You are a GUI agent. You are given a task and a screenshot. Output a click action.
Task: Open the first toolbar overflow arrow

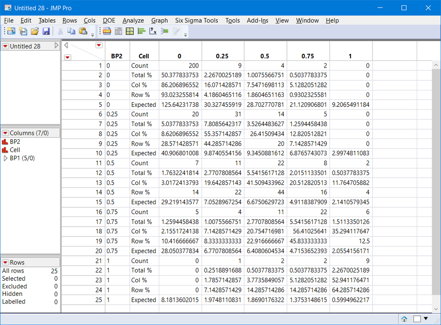pyautogui.click(x=93, y=35)
